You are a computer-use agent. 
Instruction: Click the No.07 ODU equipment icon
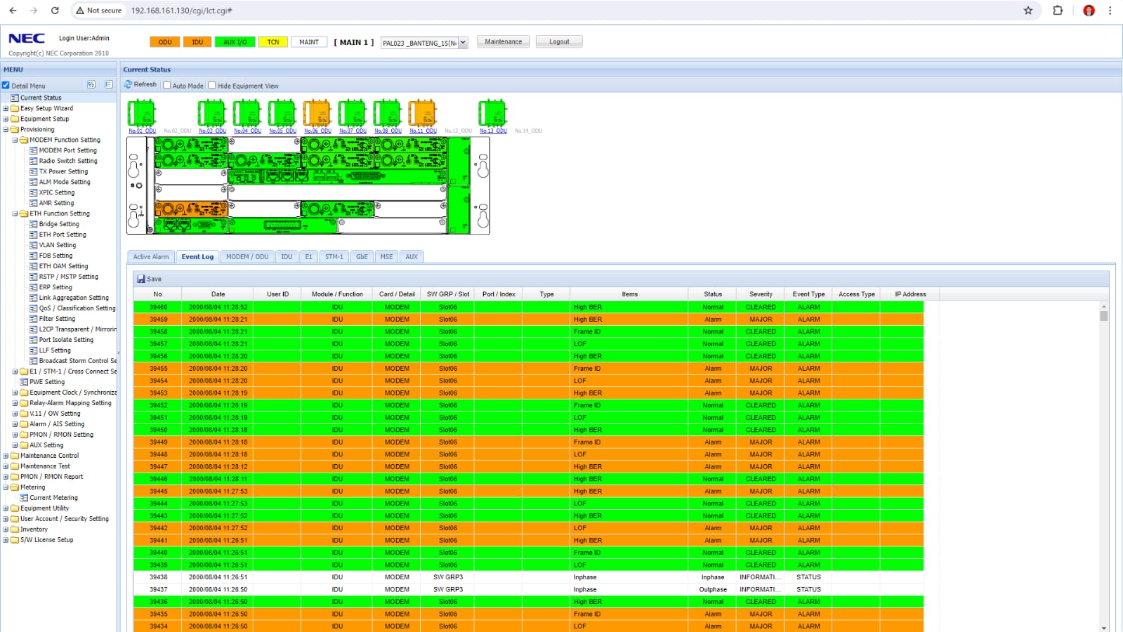coord(352,113)
